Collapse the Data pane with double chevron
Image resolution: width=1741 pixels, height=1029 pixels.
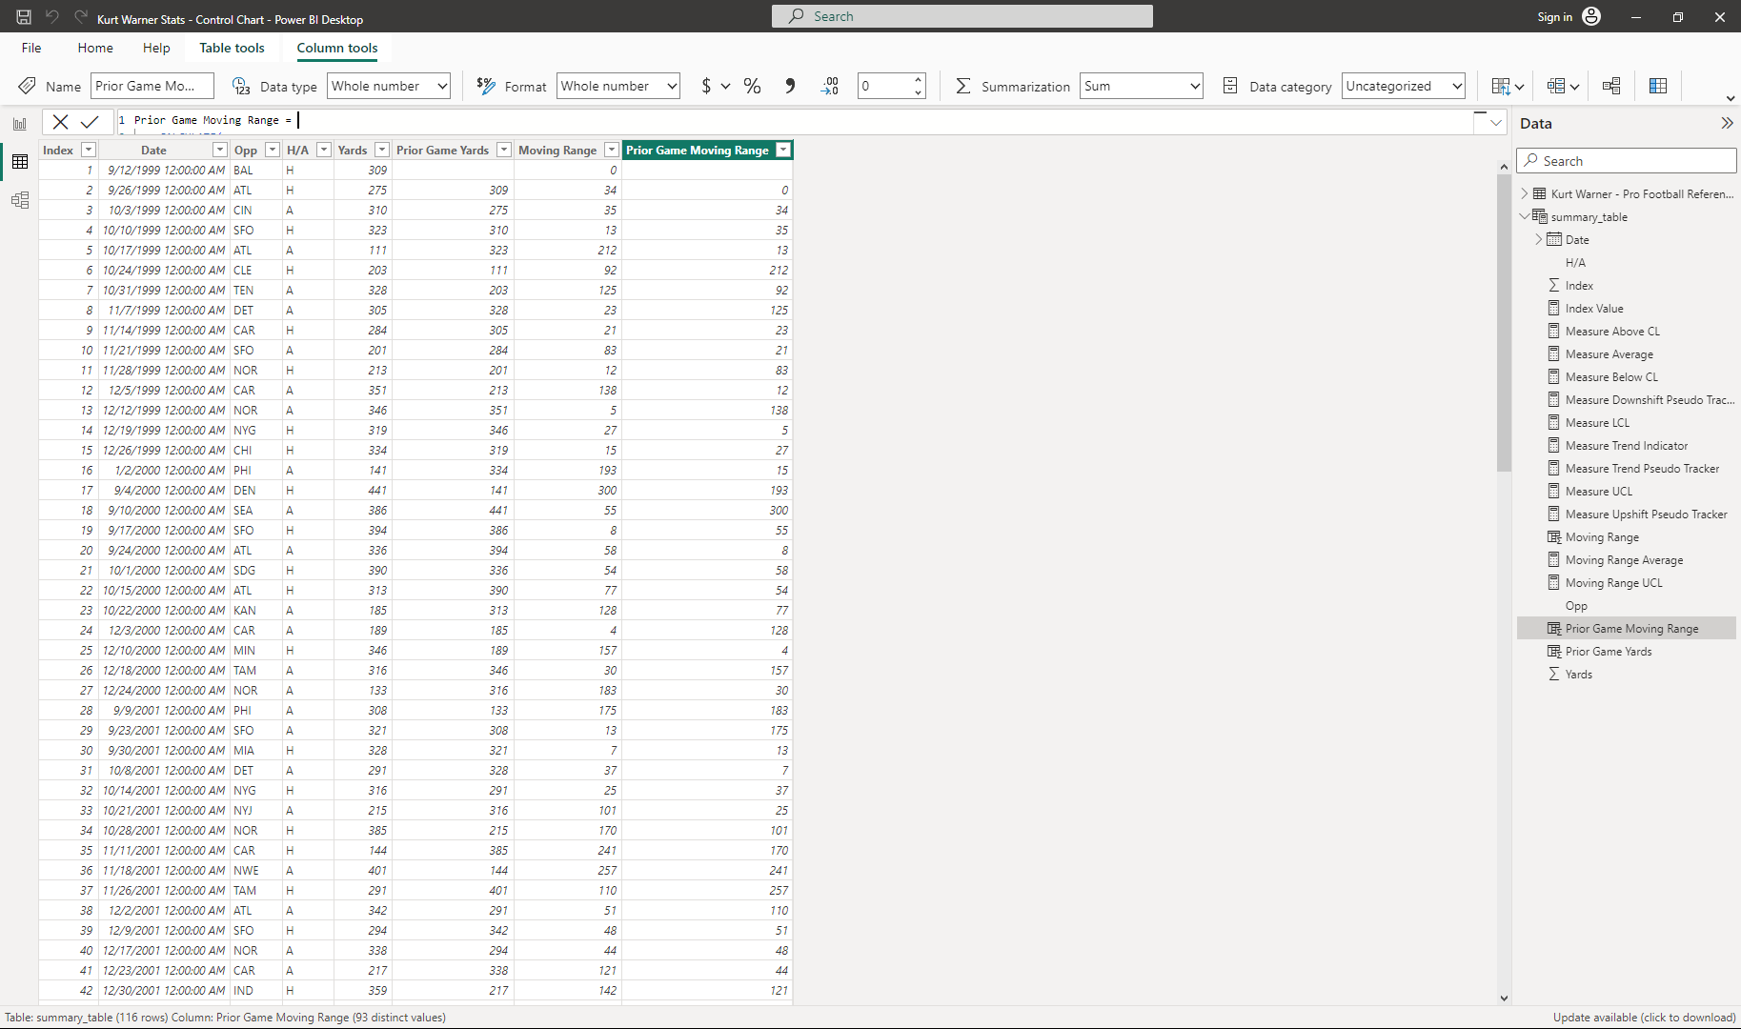click(1727, 123)
